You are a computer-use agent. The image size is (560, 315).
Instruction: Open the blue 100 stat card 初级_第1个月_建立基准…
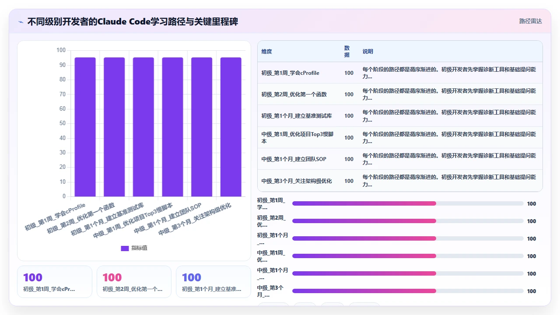tap(213, 282)
